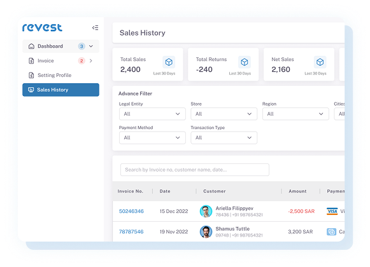370x267 pixels.
Task: Select Sales History in sidebar
Action: 60,90
